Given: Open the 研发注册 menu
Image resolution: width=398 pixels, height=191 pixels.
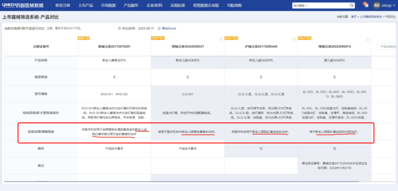Looking at the screenshot, I should [63, 6].
